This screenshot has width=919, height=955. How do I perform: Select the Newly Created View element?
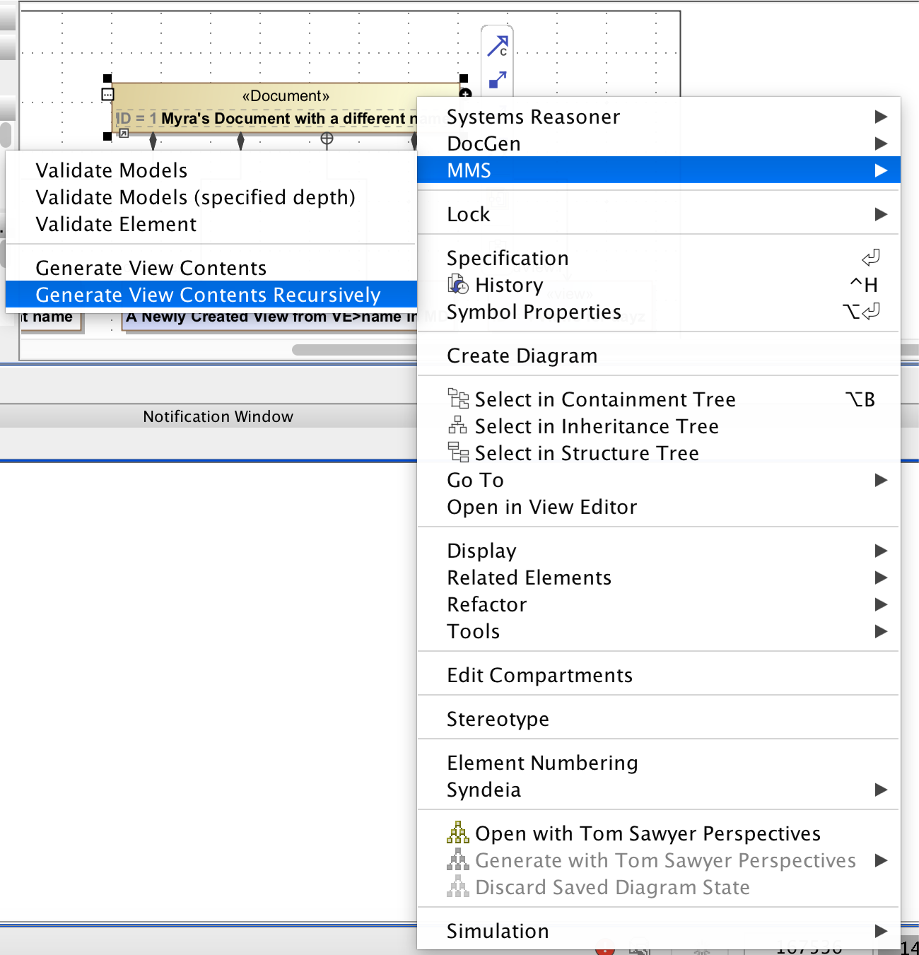[x=270, y=319]
